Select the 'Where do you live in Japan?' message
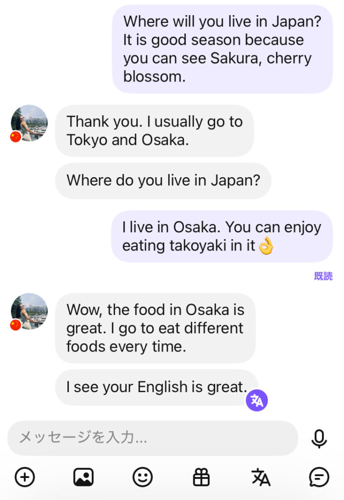This screenshot has width=344, height=500. click(163, 180)
